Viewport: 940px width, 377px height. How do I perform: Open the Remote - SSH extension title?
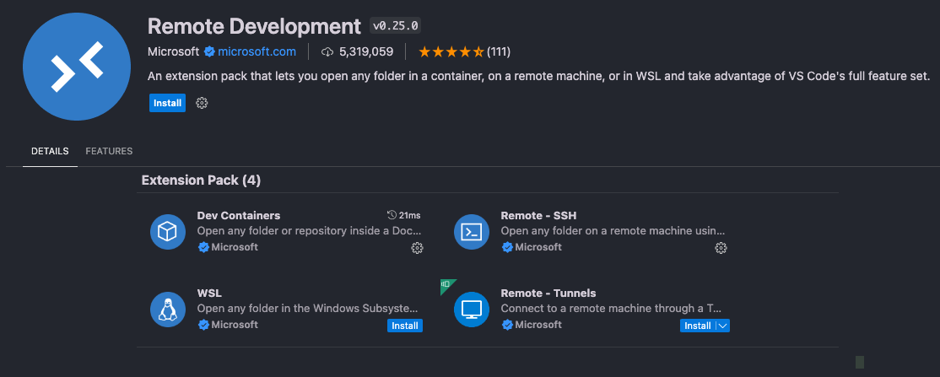click(x=538, y=215)
